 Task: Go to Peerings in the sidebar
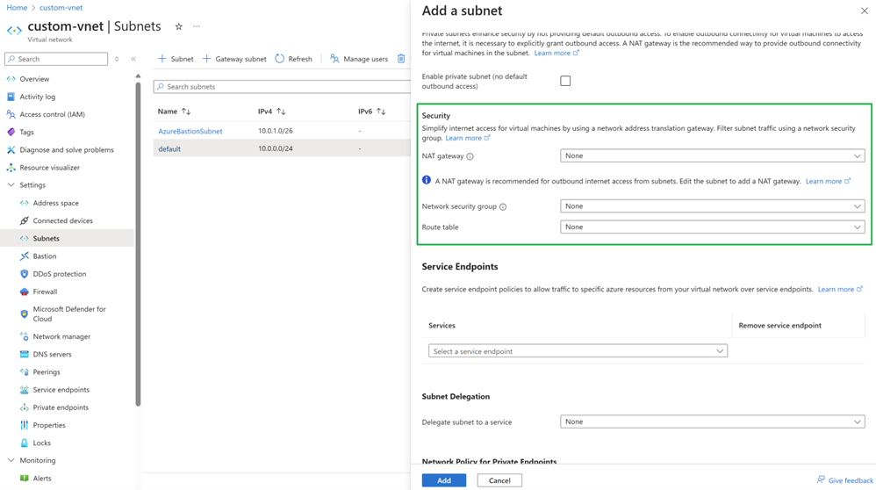click(x=47, y=372)
